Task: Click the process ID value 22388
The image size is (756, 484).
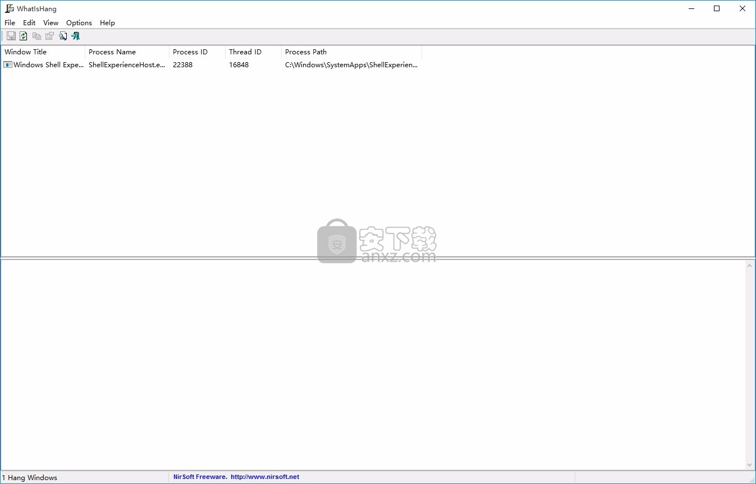Action: (x=183, y=65)
